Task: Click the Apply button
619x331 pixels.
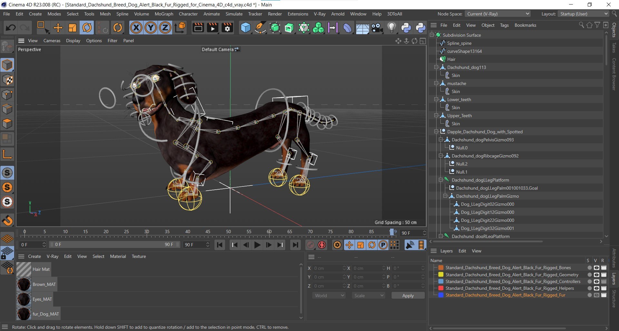Action: pos(408,296)
